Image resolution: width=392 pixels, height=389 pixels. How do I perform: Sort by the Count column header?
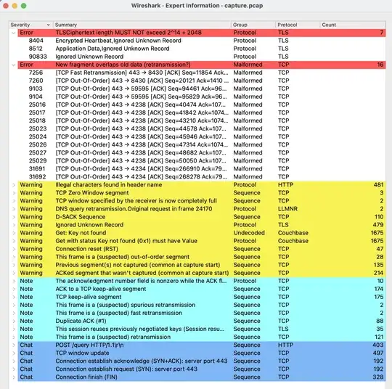point(353,25)
